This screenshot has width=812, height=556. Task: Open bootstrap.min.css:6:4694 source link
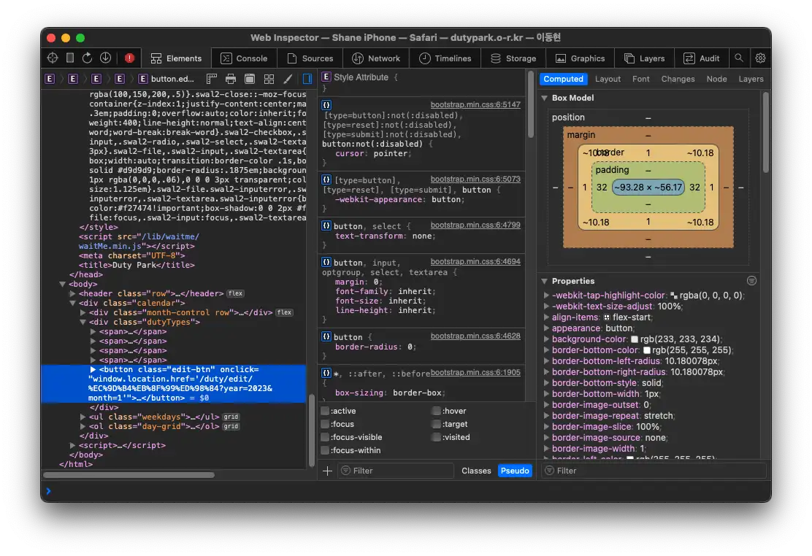point(475,261)
